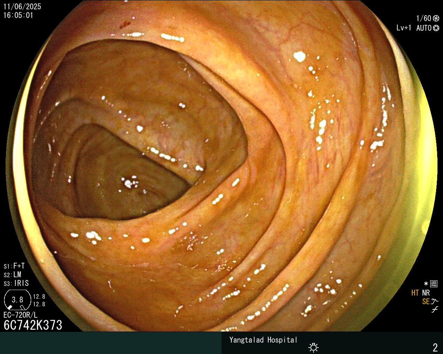Click the scope model EC-720R/L

pyautogui.click(x=20, y=315)
